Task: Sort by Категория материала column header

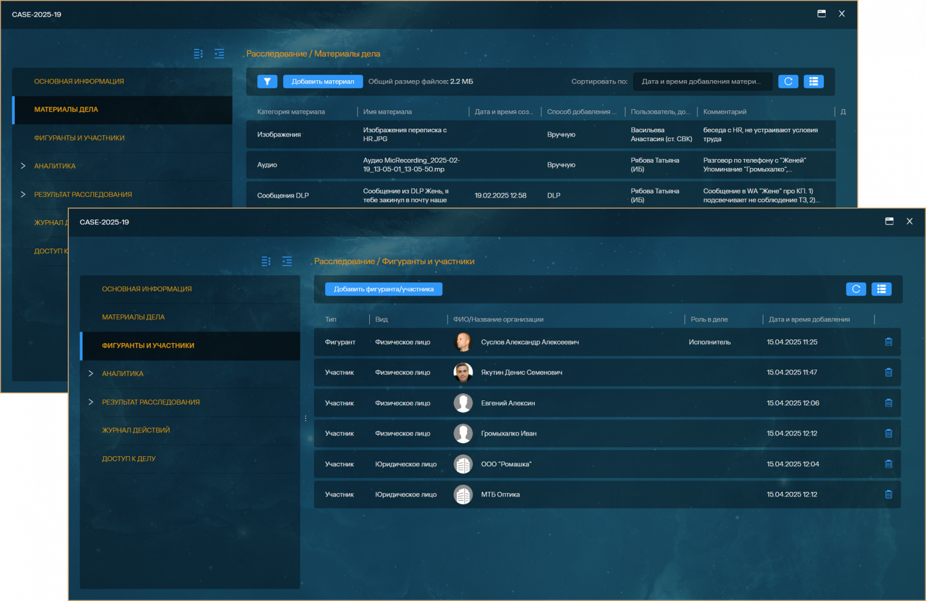Action: 291,112
